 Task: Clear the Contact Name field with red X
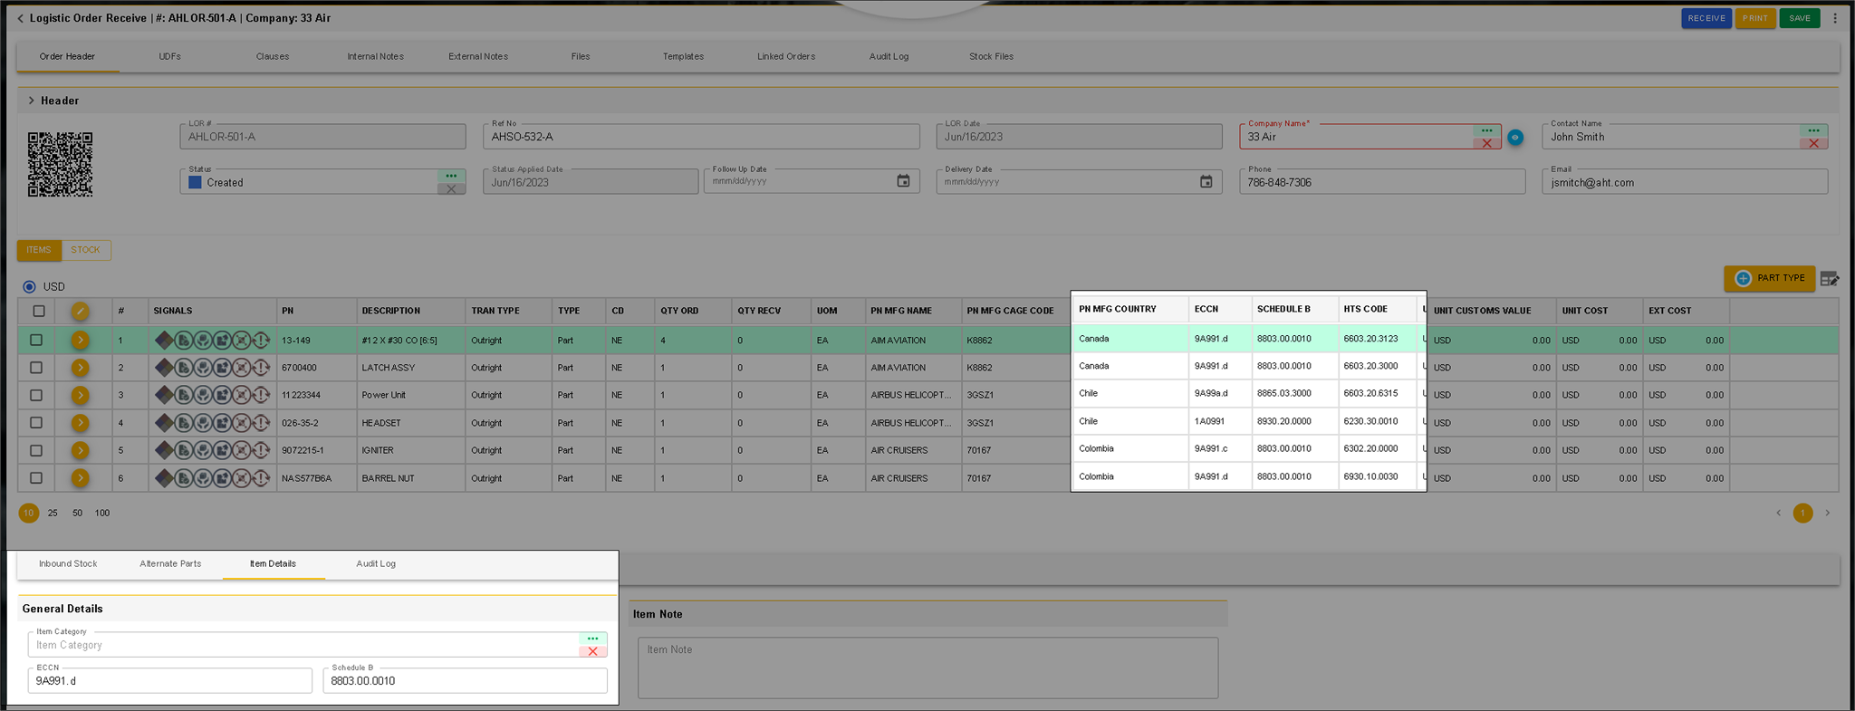tap(1813, 144)
